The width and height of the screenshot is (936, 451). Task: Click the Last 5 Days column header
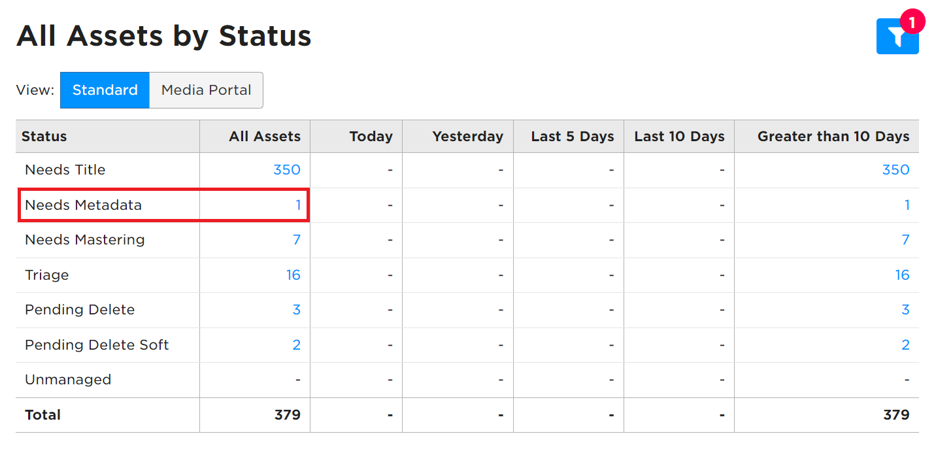click(573, 137)
